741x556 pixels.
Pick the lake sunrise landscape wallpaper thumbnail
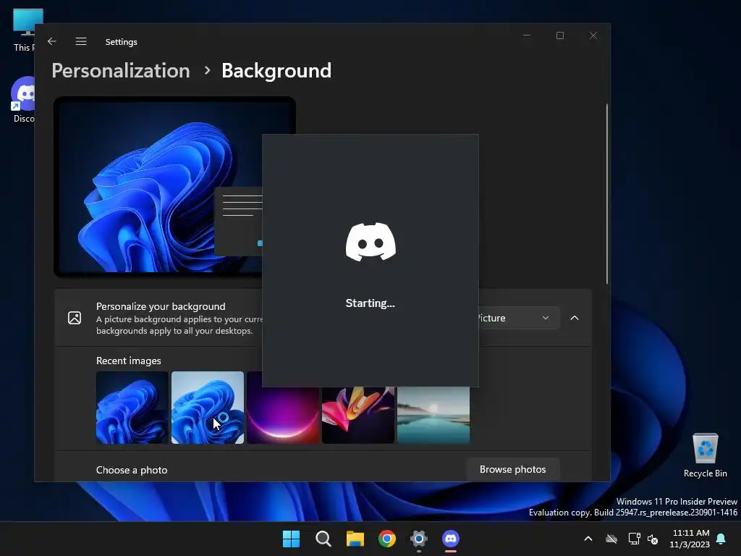tap(433, 416)
